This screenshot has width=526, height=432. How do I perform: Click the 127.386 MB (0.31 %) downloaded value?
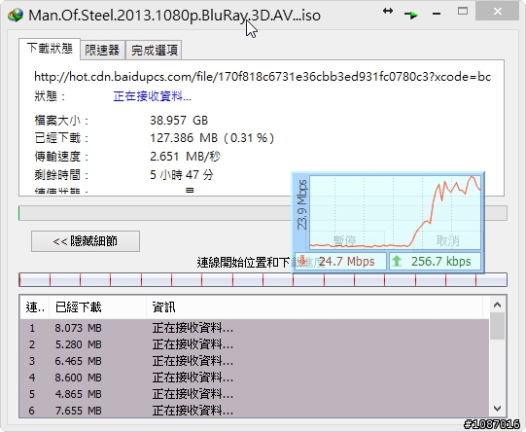click(x=212, y=138)
